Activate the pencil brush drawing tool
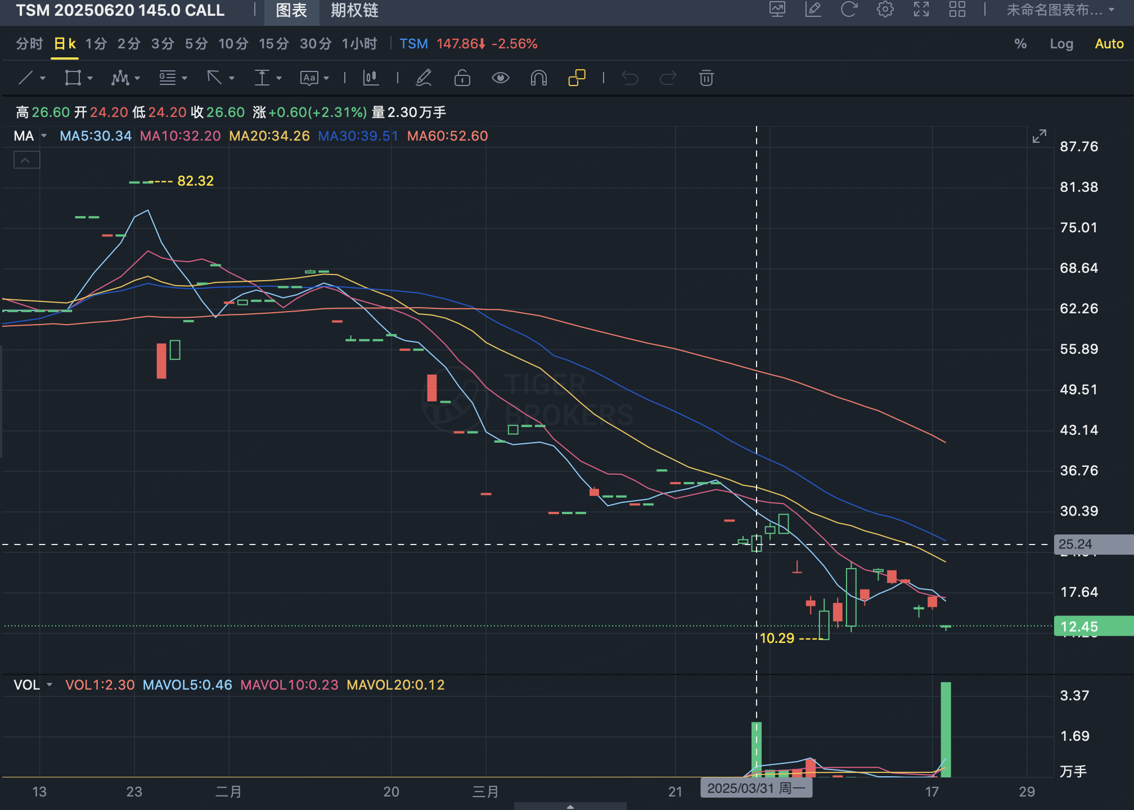The height and width of the screenshot is (810, 1134). [424, 78]
